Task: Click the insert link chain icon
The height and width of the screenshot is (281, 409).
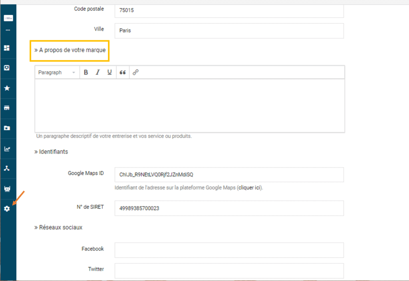Action: (135, 72)
